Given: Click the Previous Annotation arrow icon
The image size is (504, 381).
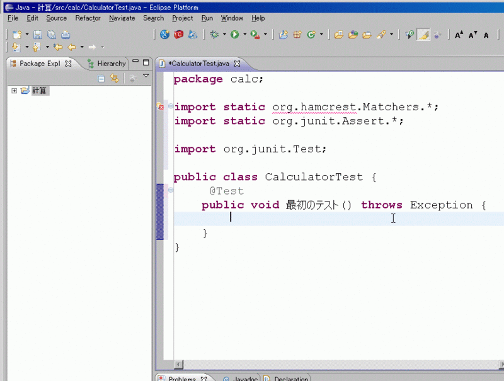Looking at the screenshot, I should 37,47.
